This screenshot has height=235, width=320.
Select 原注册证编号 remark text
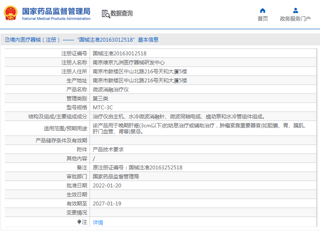[138, 168]
